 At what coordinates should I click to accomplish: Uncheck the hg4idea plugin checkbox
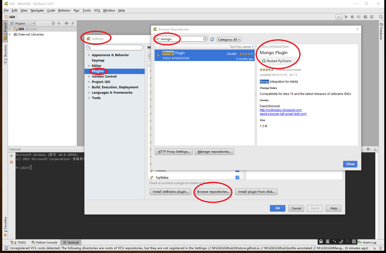click(237, 177)
